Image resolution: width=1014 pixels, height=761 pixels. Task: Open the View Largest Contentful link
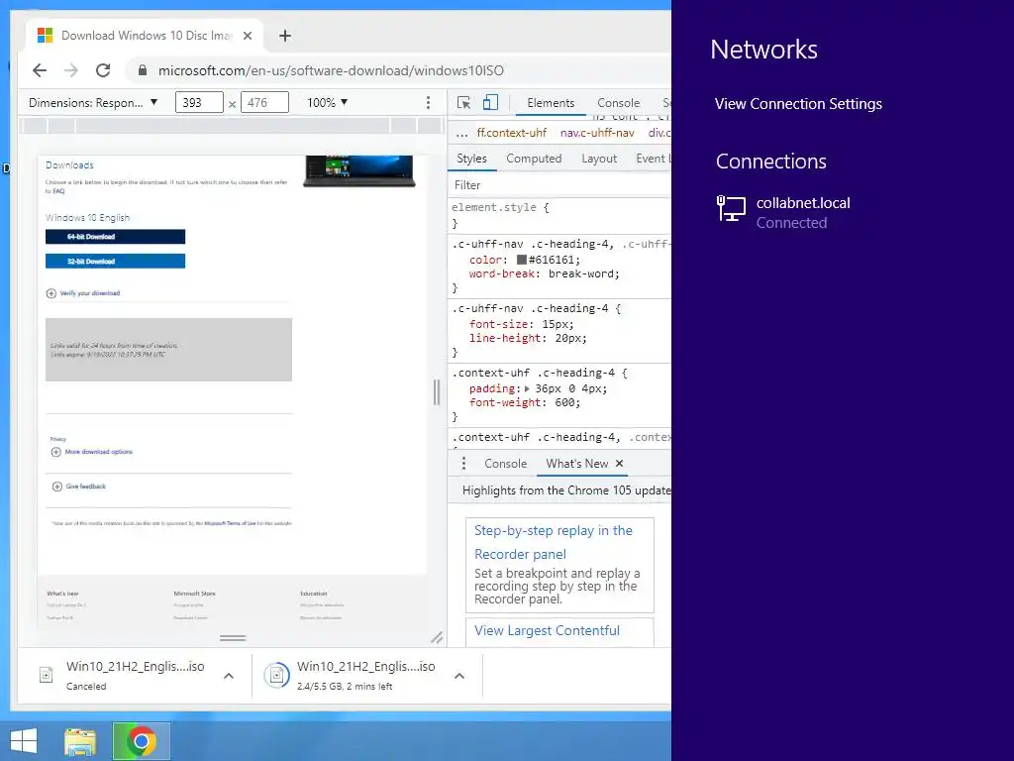click(547, 630)
